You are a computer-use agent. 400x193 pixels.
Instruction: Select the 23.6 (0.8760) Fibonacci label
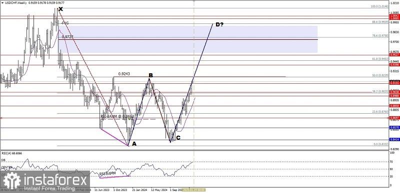380,112
